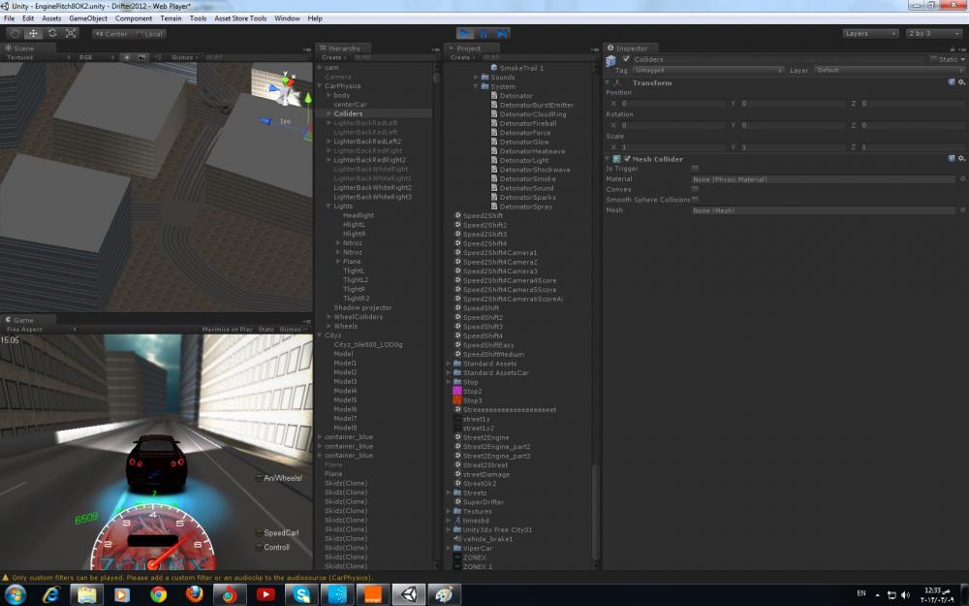The image size is (969, 606).
Task: Open Firefox from the taskbar
Action: tap(195, 594)
